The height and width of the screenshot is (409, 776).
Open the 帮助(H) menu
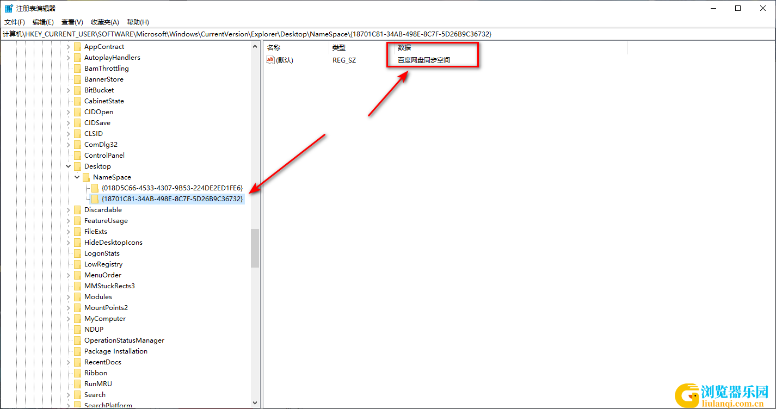click(138, 22)
